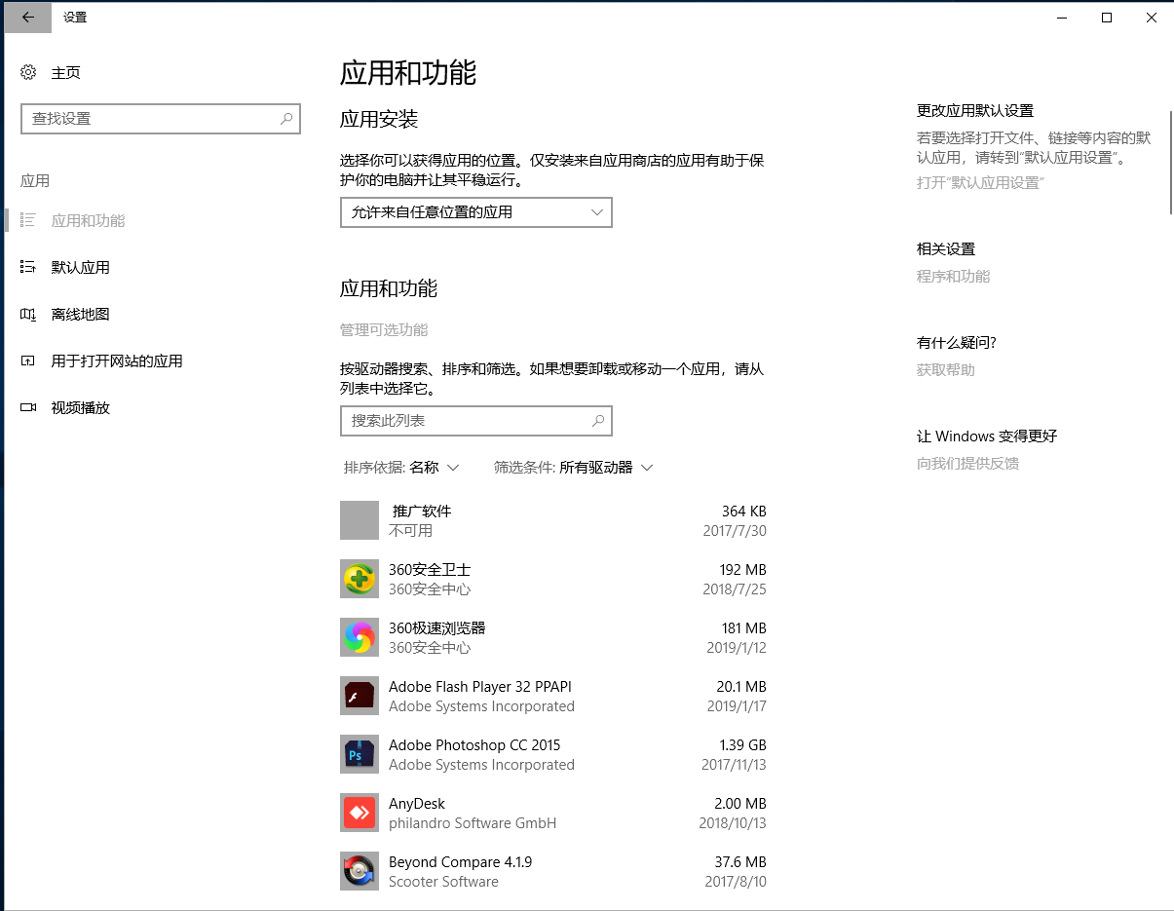1174x911 pixels.
Task: Click the Adobe Photoshop CC 2015 icon
Action: coord(360,754)
